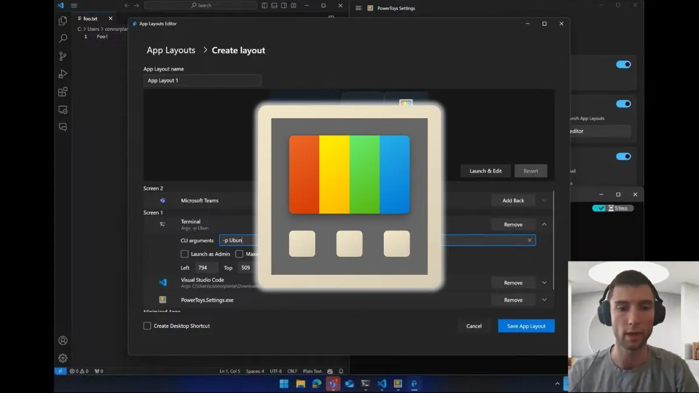Open the Extensions view in the sidebar
The width and height of the screenshot is (699, 393).
point(63,92)
